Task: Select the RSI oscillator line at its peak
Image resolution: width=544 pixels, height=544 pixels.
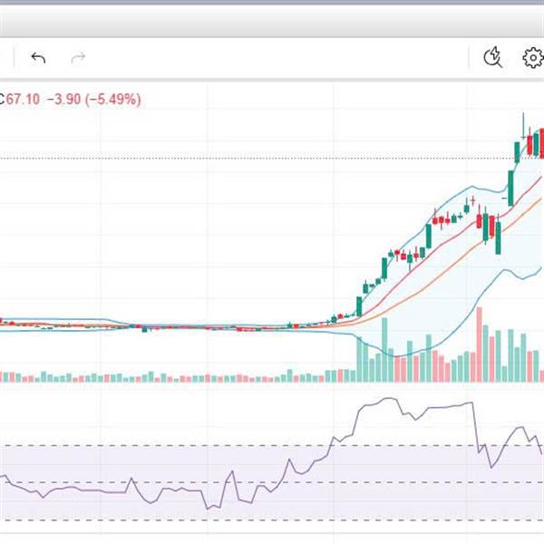Action: [389, 398]
